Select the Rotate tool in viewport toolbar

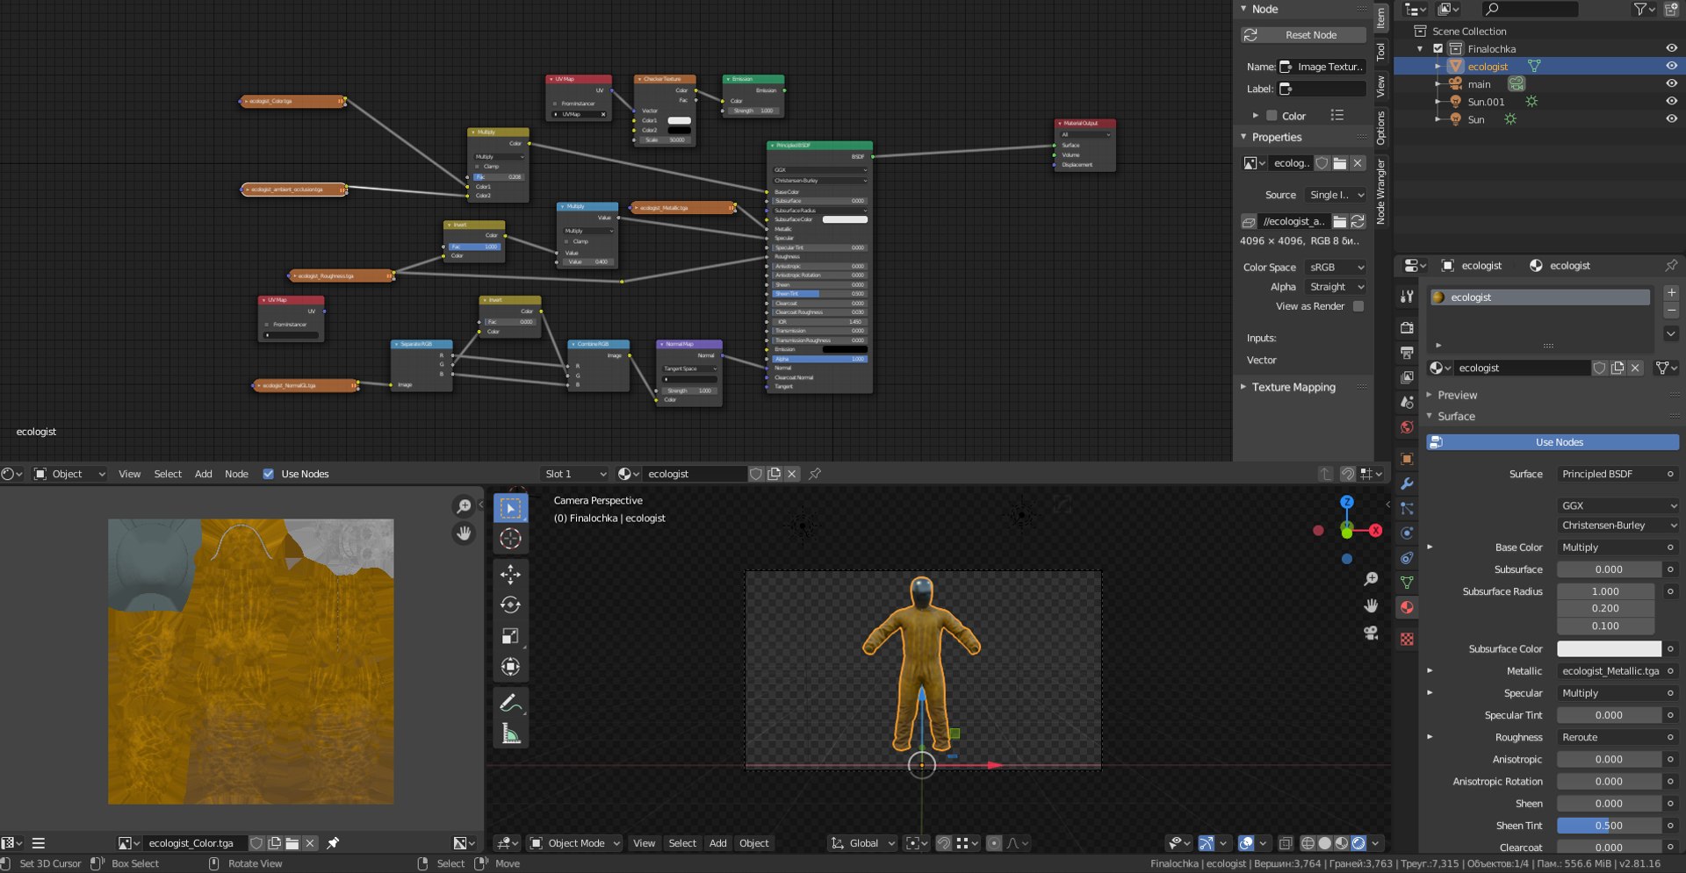[510, 605]
